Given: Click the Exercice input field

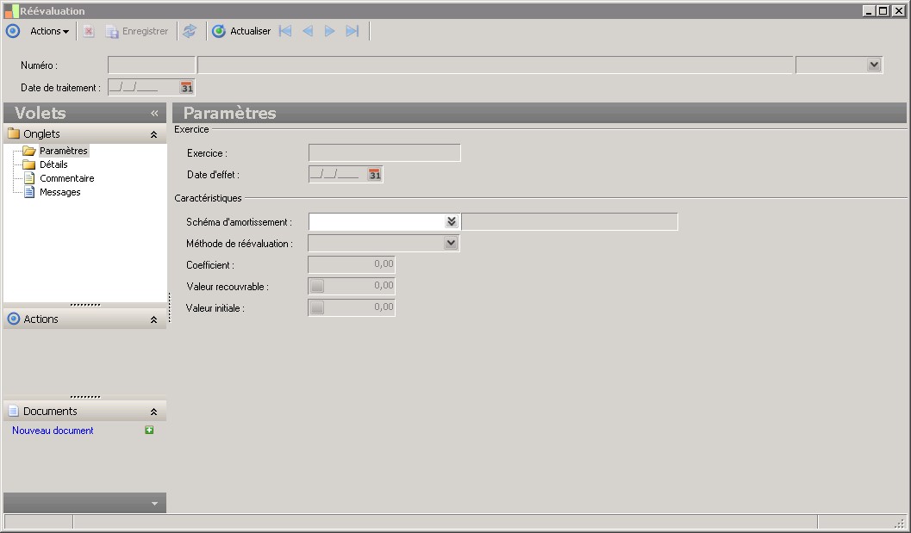Looking at the screenshot, I should pos(384,153).
